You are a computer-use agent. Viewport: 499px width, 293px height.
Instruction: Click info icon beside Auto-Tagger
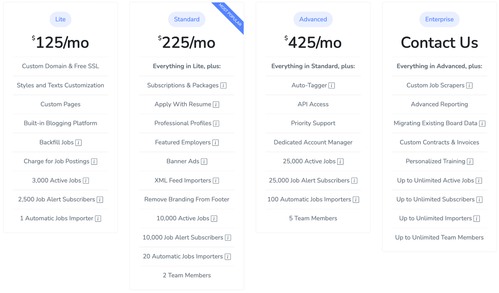(332, 86)
